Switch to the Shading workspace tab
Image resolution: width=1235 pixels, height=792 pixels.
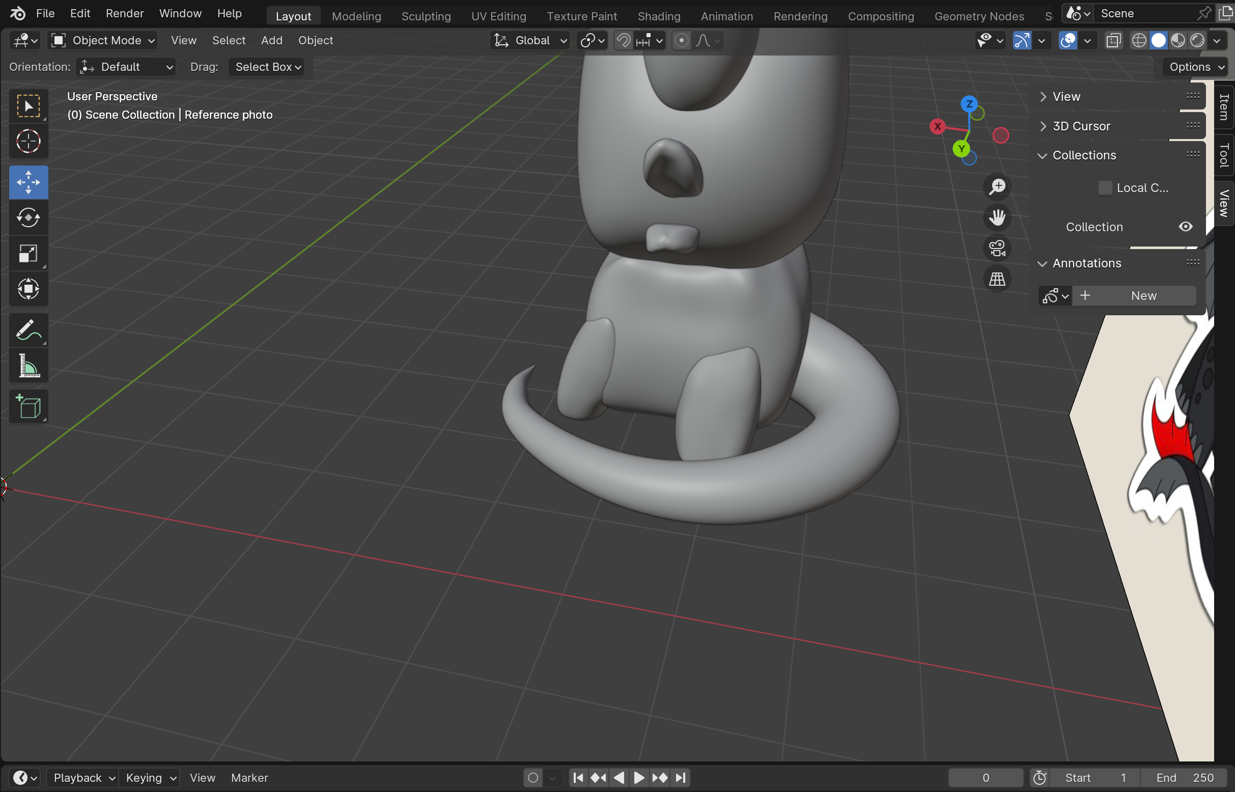pyautogui.click(x=659, y=16)
